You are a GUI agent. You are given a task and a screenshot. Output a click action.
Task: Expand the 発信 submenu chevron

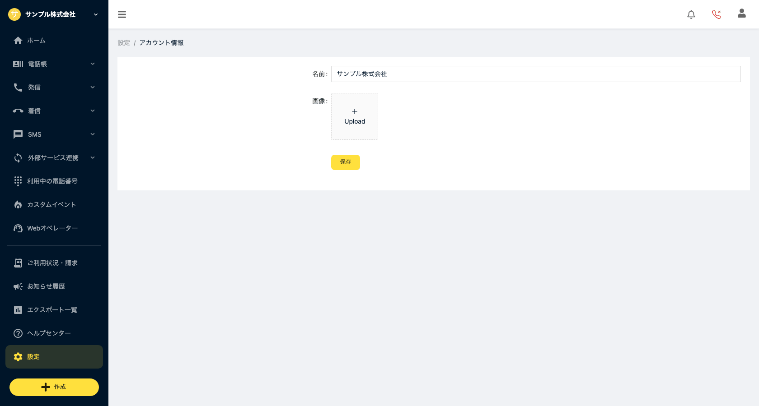click(93, 88)
